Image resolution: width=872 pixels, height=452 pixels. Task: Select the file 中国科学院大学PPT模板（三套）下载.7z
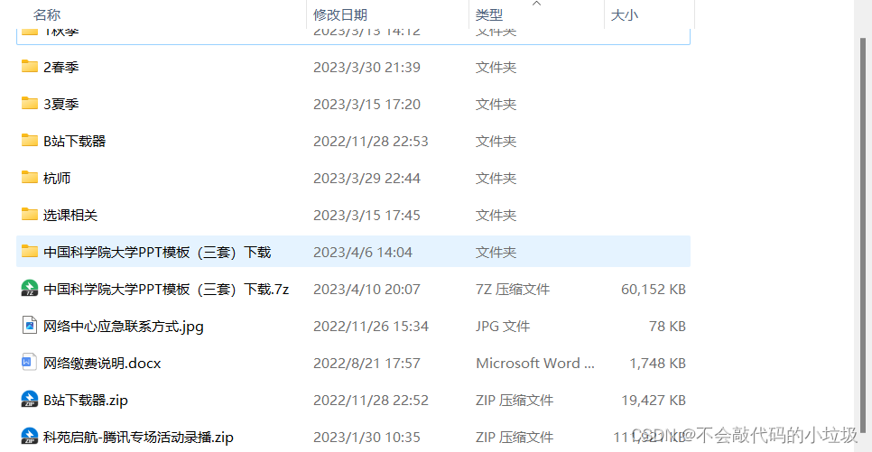[166, 289]
